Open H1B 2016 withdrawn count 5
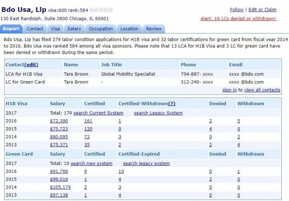 pyautogui.click(x=238, y=121)
